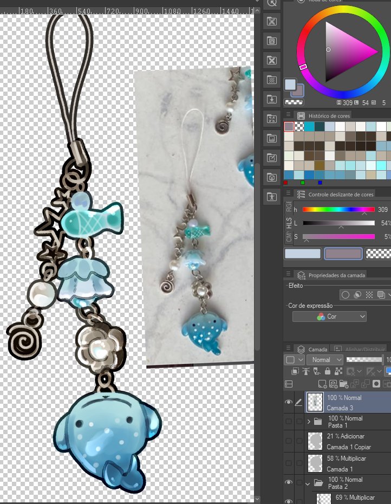Set as reference layer with lighthouse icon

pos(306,372)
